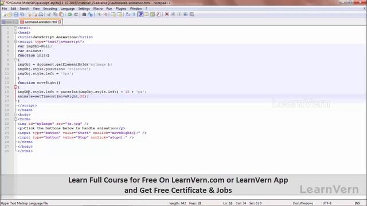
Task: Open a file using the folder icon
Action: (10, 14)
